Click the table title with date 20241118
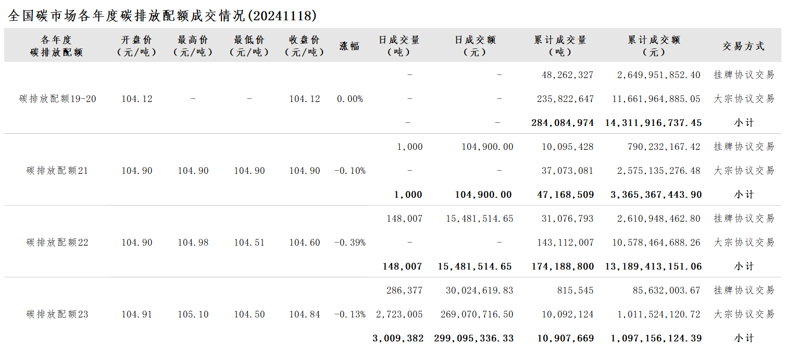The image size is (785, 344). [163, 16]
